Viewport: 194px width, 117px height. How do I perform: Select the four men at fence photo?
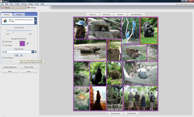141,98
